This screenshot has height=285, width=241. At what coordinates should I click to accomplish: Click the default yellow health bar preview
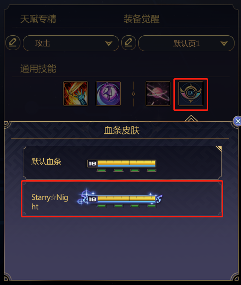click(x=122, y=166)
